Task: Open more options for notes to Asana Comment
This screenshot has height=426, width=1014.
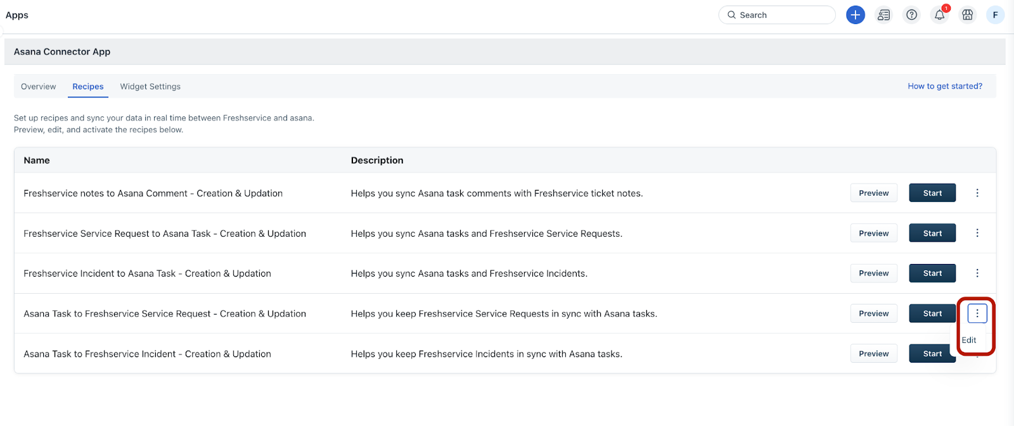Action: (977, 193)
